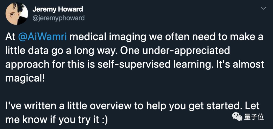Click the words "medical imaging" in tweet
Viewport: 273px width, 129px height.
[108, 37]
